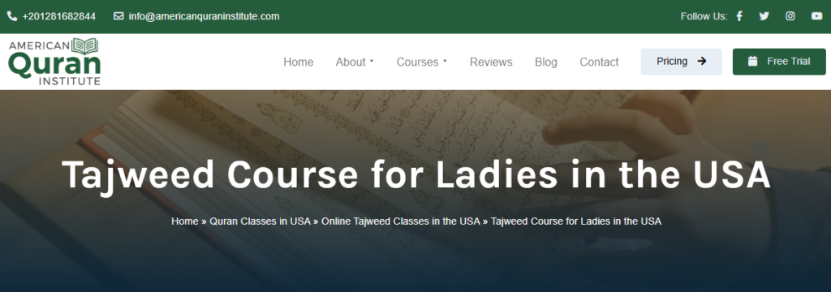831x292 pixels.
Task: Follow Online Tajweed Classes in the USA breadcrumb
Action: [401, 221]
